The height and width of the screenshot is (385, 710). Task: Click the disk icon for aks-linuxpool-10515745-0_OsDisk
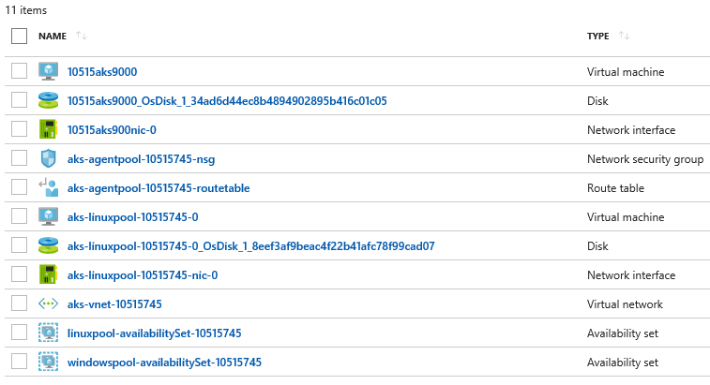tap(48, 245)
